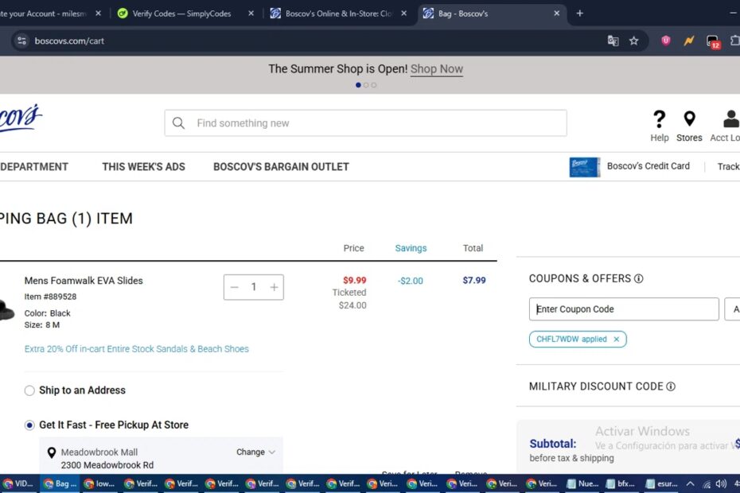Viewport: 740px width, 493px height.
Task: Click the Meadowbrook Mall location pin icon
Action: pyautogui.click(x=52, y=453)
